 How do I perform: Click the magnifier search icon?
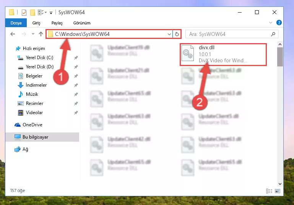(273, 34)
